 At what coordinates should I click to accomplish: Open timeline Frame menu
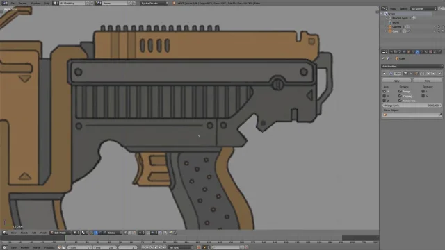click(36, 247)
